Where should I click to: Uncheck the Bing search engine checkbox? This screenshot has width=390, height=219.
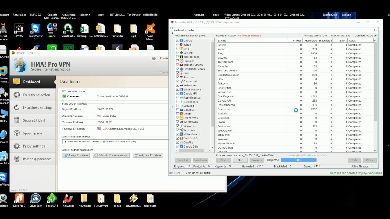[x=178, y=49]
